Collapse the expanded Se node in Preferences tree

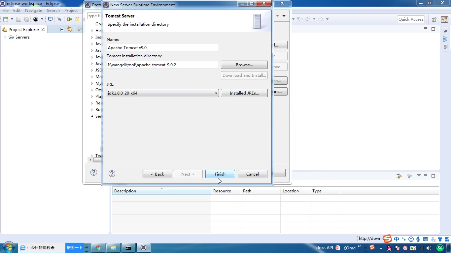92,116
